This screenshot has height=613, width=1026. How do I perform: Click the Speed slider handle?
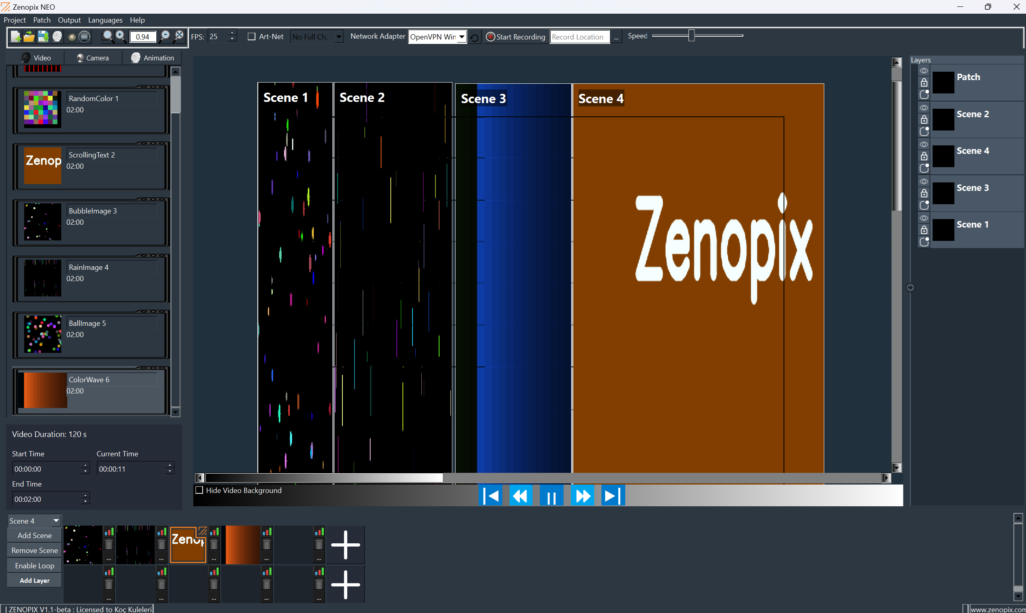click(691, 35)
